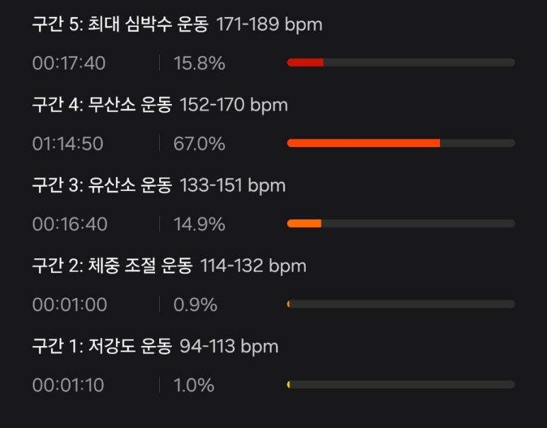Click the Zone 1 yellow progress bar
Screen dimensions: 547x428
coord(401,385)
